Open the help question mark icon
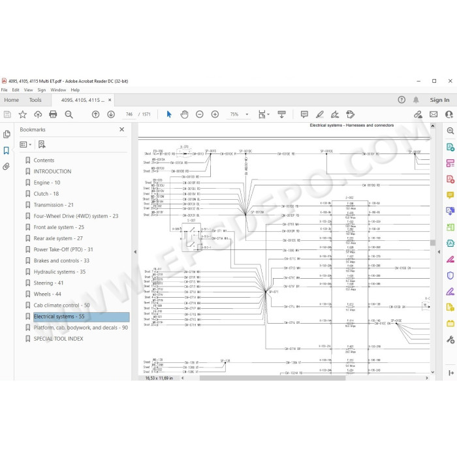The image size is (457, 457). [x=402, y=100]
